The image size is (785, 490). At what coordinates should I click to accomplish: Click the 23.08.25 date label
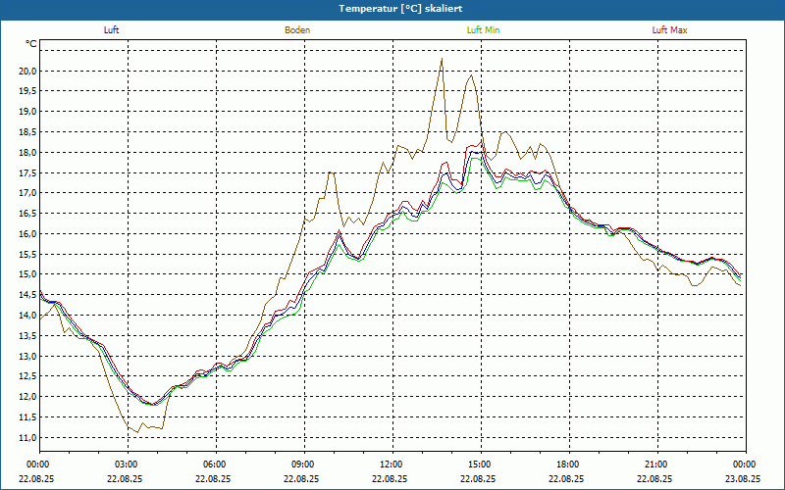coord(744,479)
